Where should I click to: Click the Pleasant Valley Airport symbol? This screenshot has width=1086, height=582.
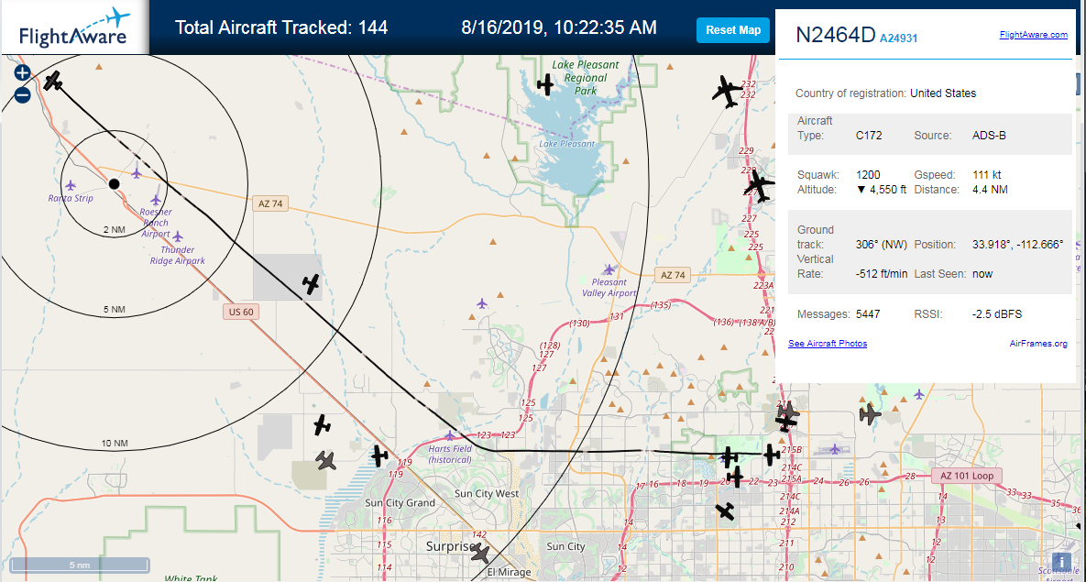609,269
